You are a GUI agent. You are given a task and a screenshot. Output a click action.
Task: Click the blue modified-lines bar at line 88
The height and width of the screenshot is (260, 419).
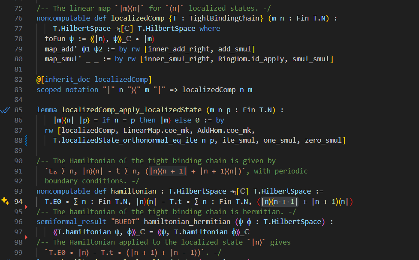click(27, 140)
